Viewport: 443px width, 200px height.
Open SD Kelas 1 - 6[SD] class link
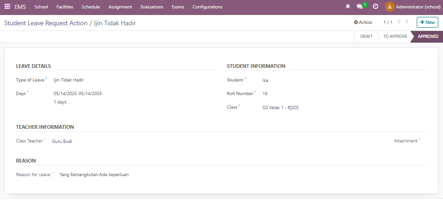pos(280,108)
